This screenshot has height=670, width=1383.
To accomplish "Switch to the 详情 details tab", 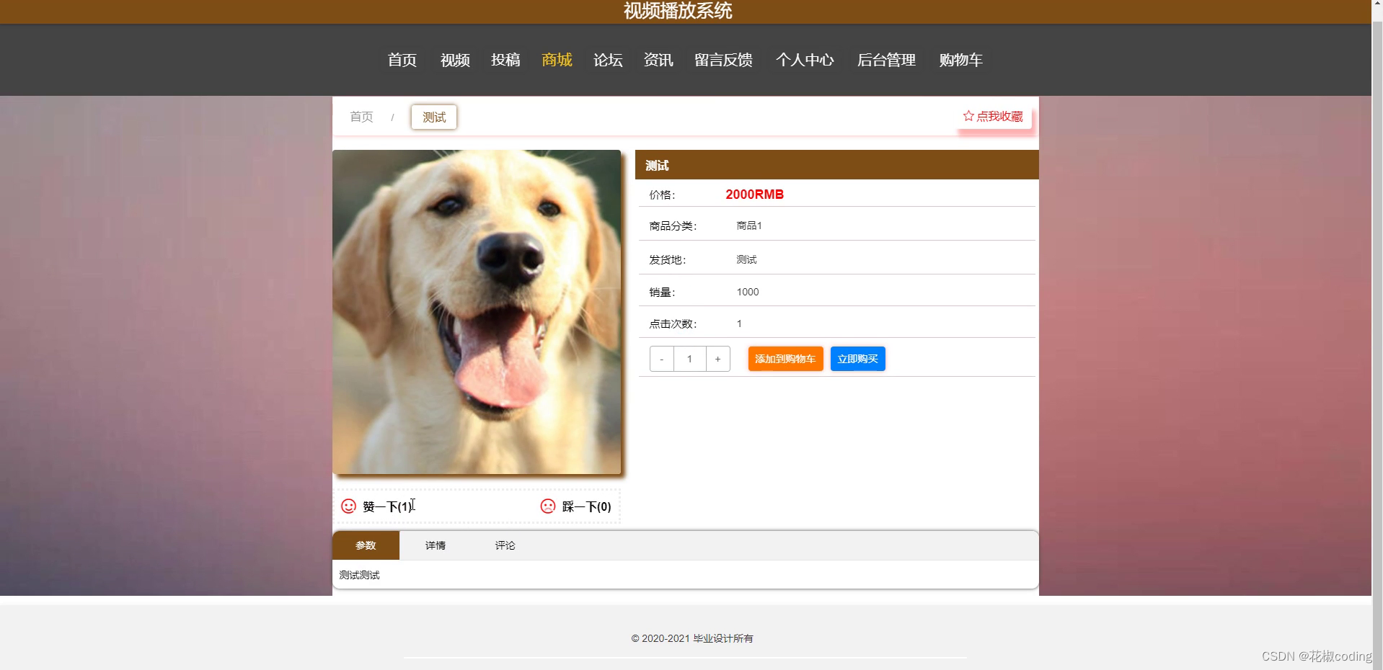I will [x=435, y=545].
